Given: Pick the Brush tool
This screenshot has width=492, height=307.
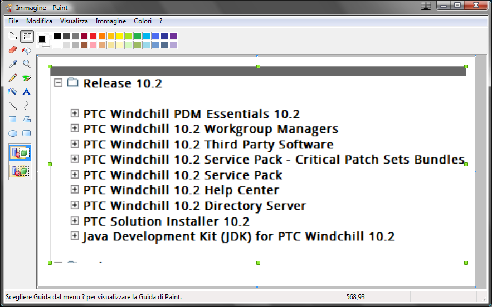Looking at the screenshot, I should click(27, 78).
